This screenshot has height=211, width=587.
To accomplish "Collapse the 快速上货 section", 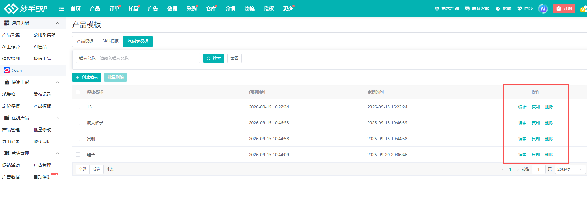I will click(57, 82).
